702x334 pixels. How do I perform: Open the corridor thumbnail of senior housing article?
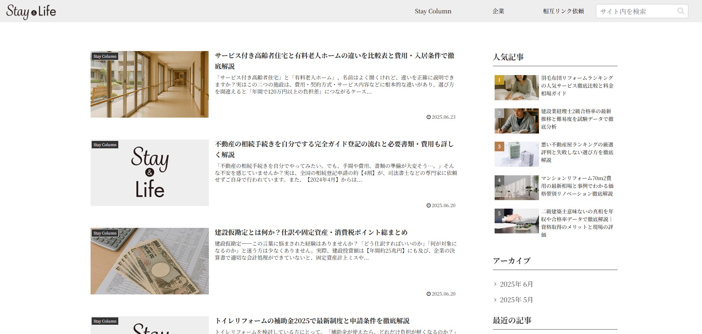click(150, 84)
